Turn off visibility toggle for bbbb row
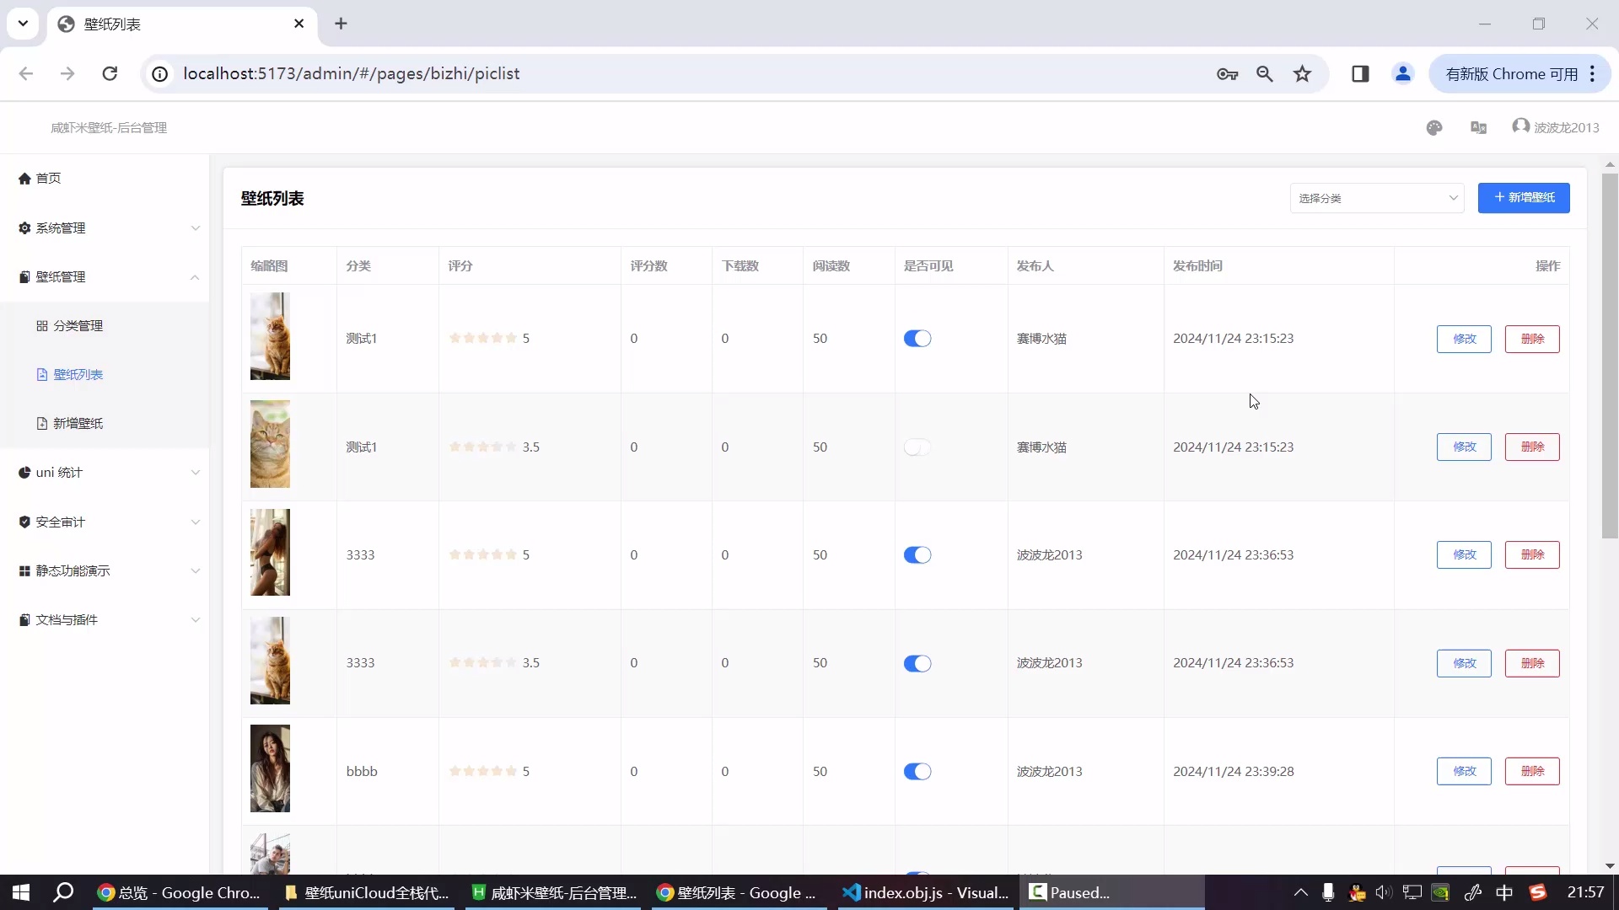The image size is (1619, 910). [917, 772]
